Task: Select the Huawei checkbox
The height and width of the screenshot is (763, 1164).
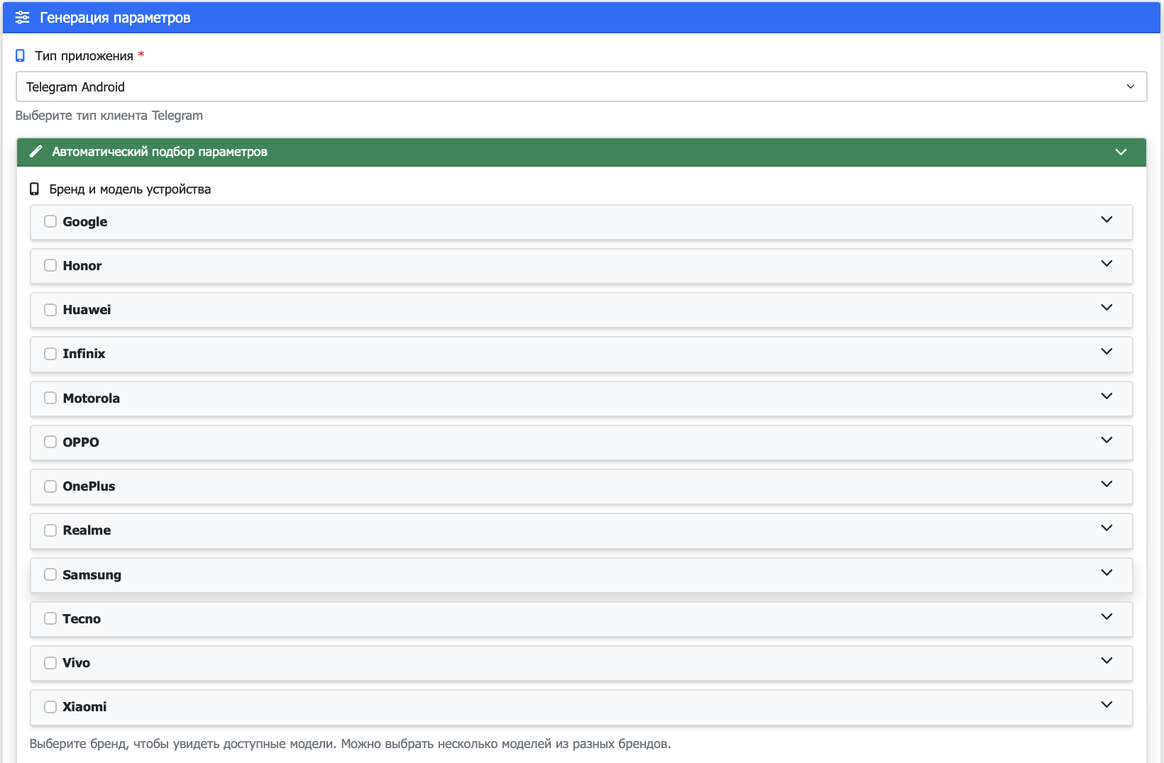Action: 50,310
